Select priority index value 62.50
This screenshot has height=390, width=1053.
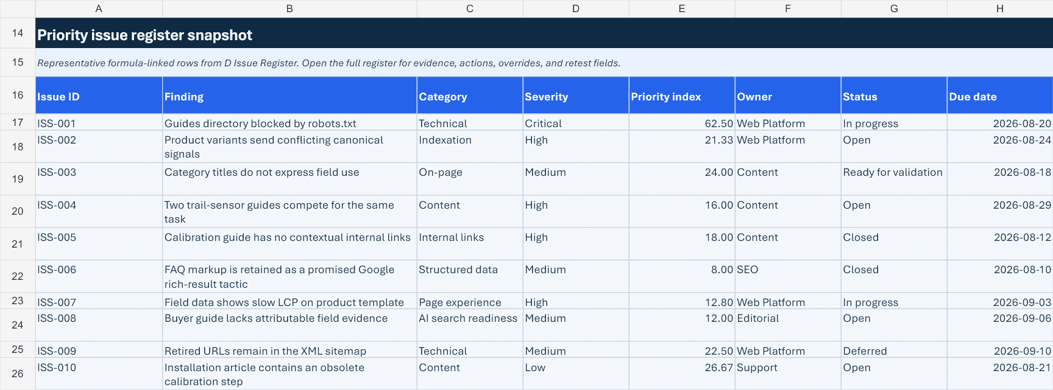click(x=682, y=122)
